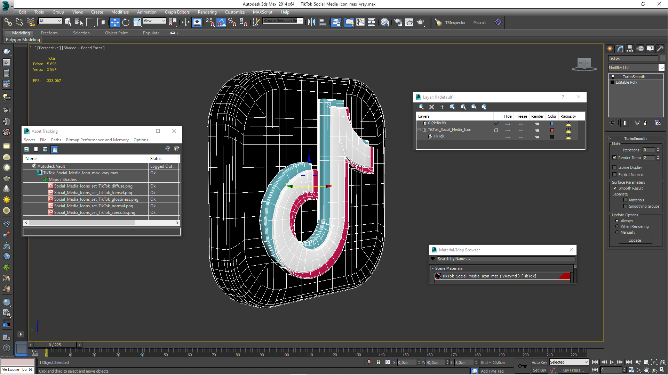Open the Graph Editors menu
The width and height of the screenshot is (668, 375).
177,12
